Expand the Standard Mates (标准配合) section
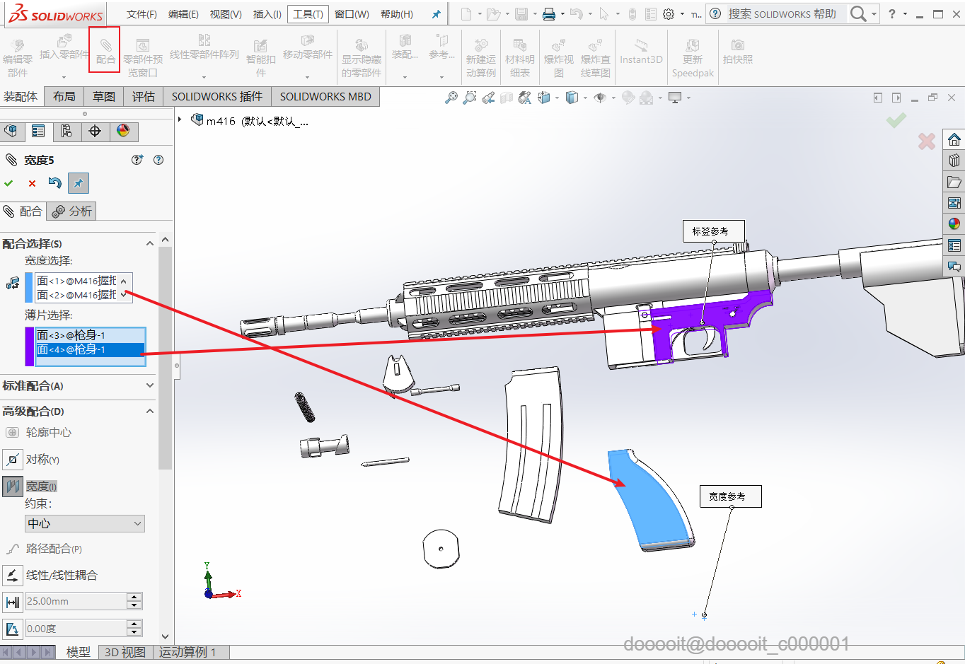Viewport: 965px width, 664px height. [149, 386]
